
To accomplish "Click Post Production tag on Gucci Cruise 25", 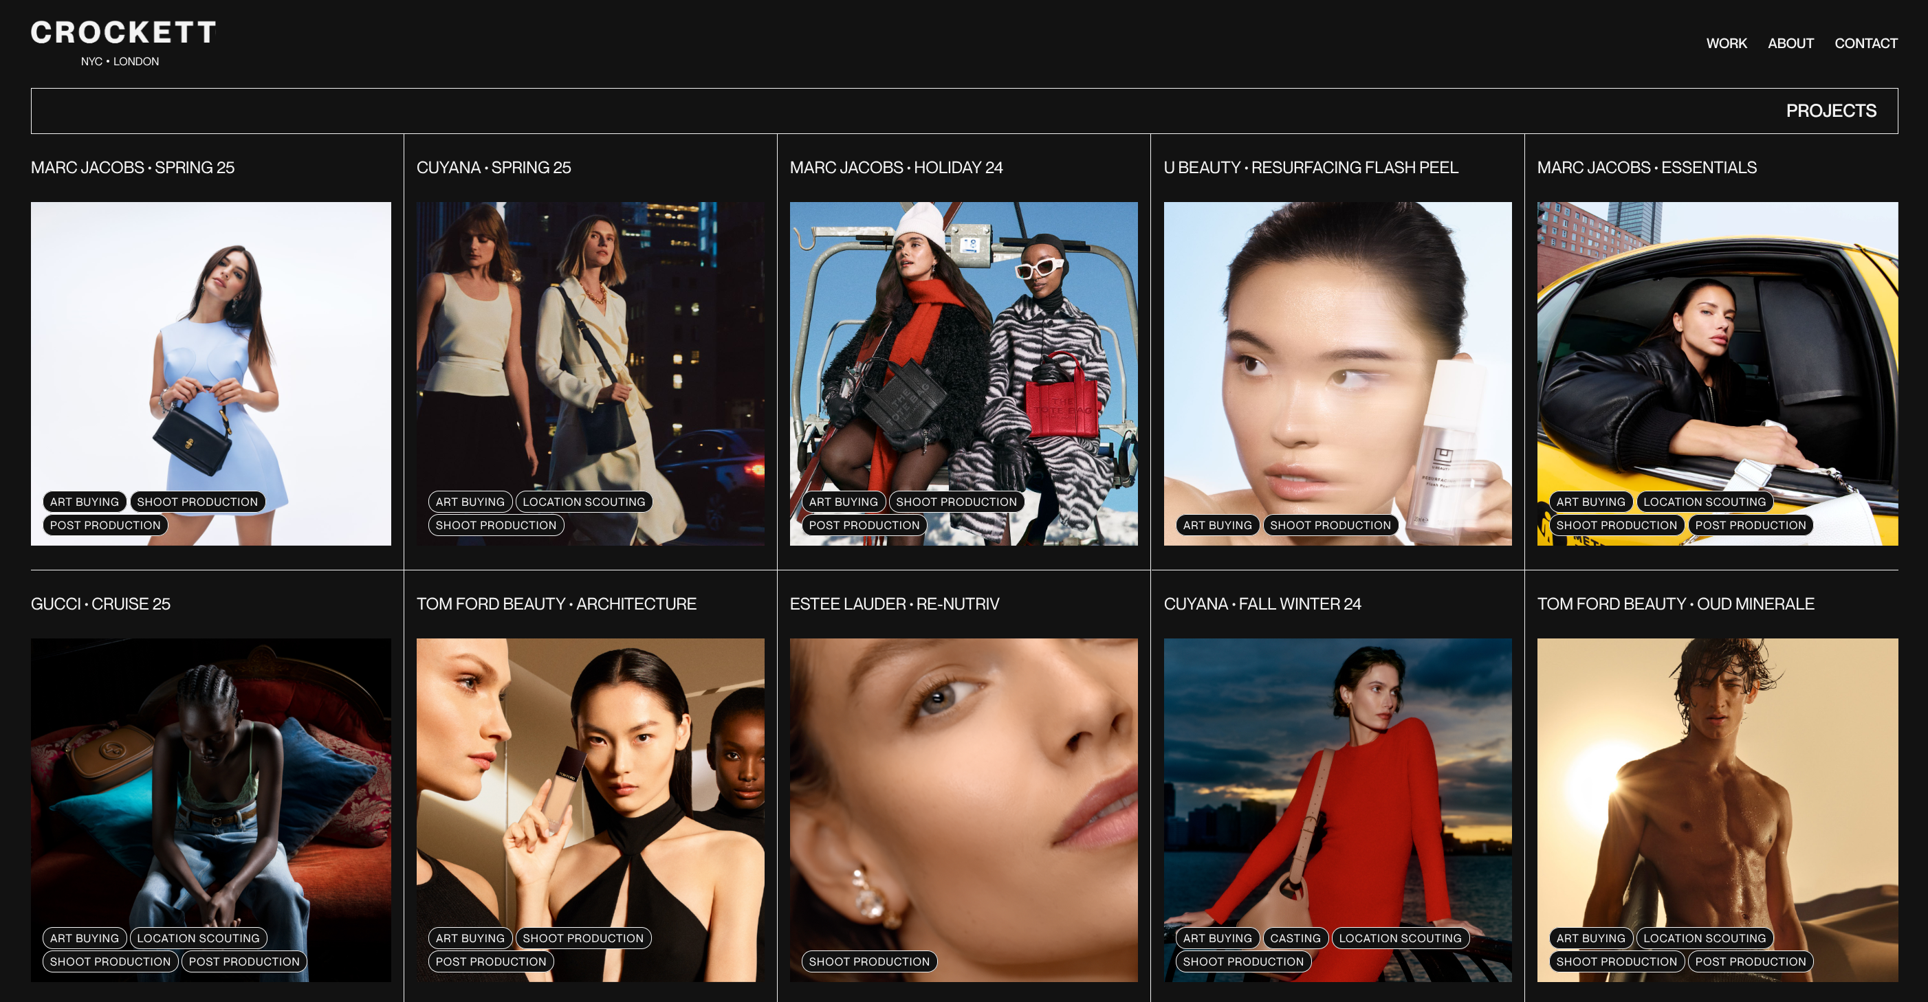I will pyautogui.click(x=244, y=961).
